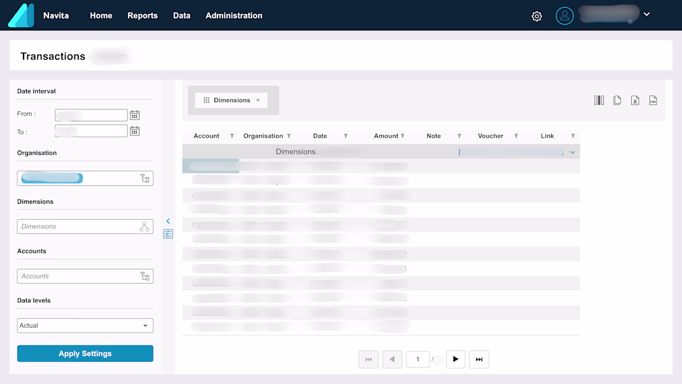Collapse the Dimensions group row chevron

coord(572,152)
